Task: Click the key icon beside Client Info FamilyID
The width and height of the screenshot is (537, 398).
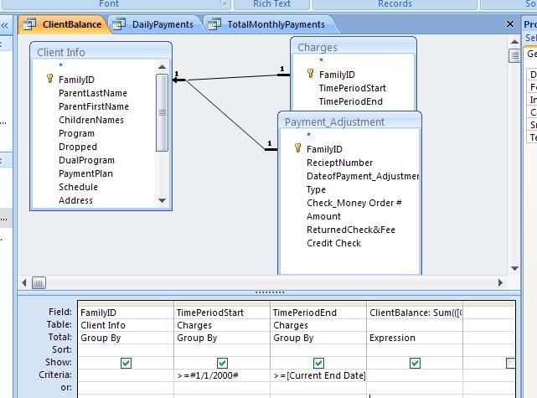Action: (x=50, y=79)
